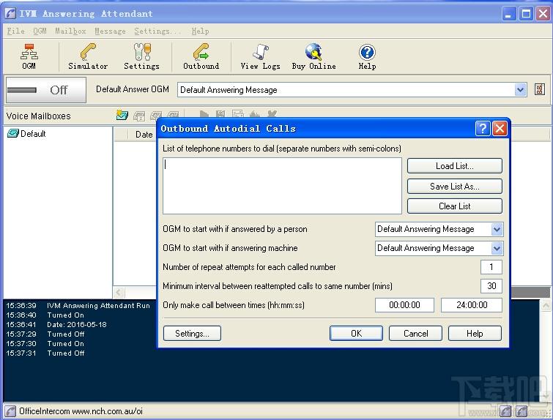
Task: Click the 15:36:40 Turned On log entry
Action: [45, 315]
